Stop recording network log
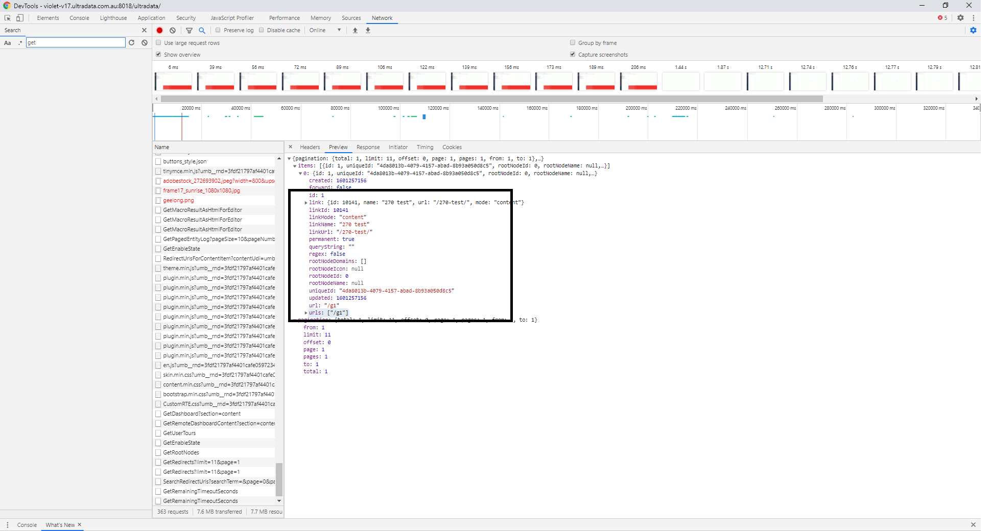The height and width of the screenshot is (531, 991). coord(160,30)
